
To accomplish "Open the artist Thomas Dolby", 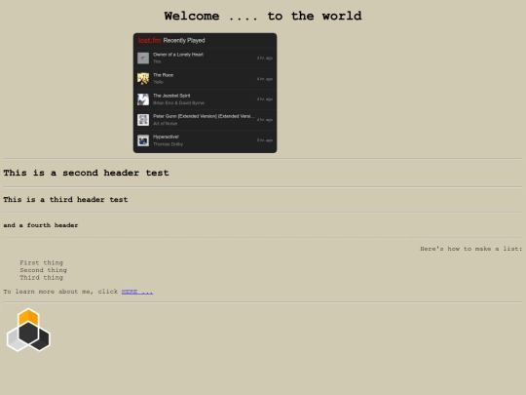I will click(168, 144).
